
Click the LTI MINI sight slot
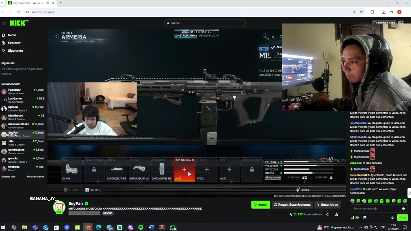[x=72, y=169]
